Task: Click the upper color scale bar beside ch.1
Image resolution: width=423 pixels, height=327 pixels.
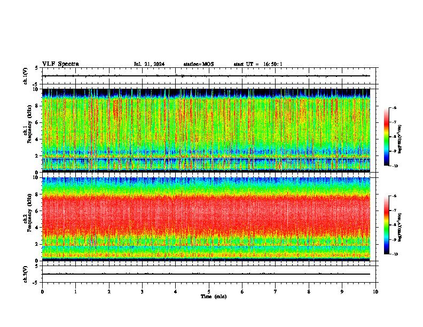Action: 386,137
